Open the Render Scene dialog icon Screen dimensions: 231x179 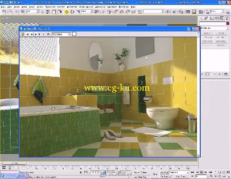tap(208, 12)
